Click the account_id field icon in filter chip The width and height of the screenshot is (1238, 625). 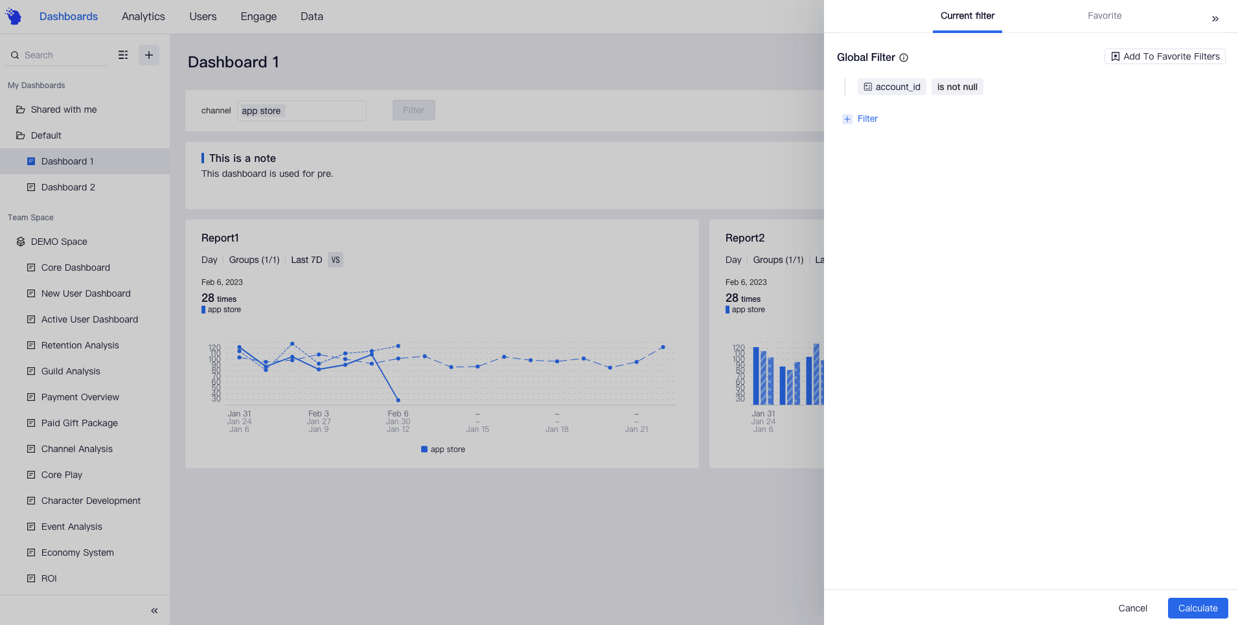point(867,86)
